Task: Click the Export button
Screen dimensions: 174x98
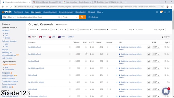Action: coord(166,37)
